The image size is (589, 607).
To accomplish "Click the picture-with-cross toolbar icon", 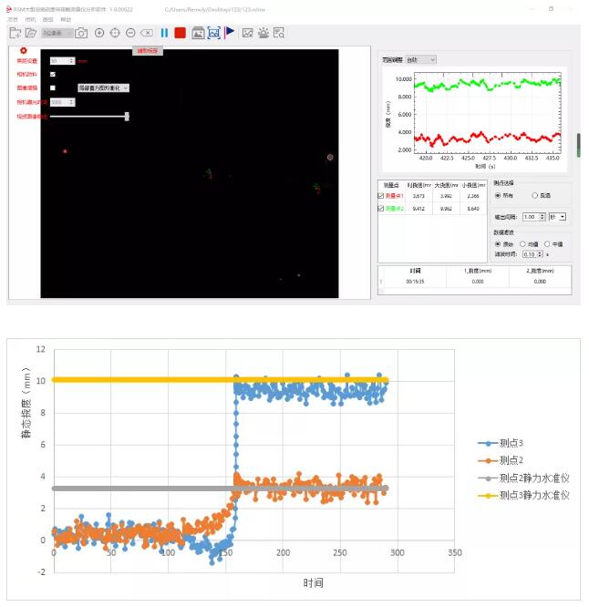I will [x=247, y=33].
